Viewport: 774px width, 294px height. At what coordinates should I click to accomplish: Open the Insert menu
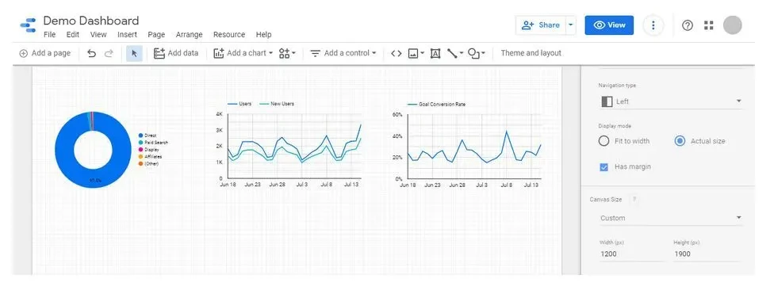click(127, 35)
